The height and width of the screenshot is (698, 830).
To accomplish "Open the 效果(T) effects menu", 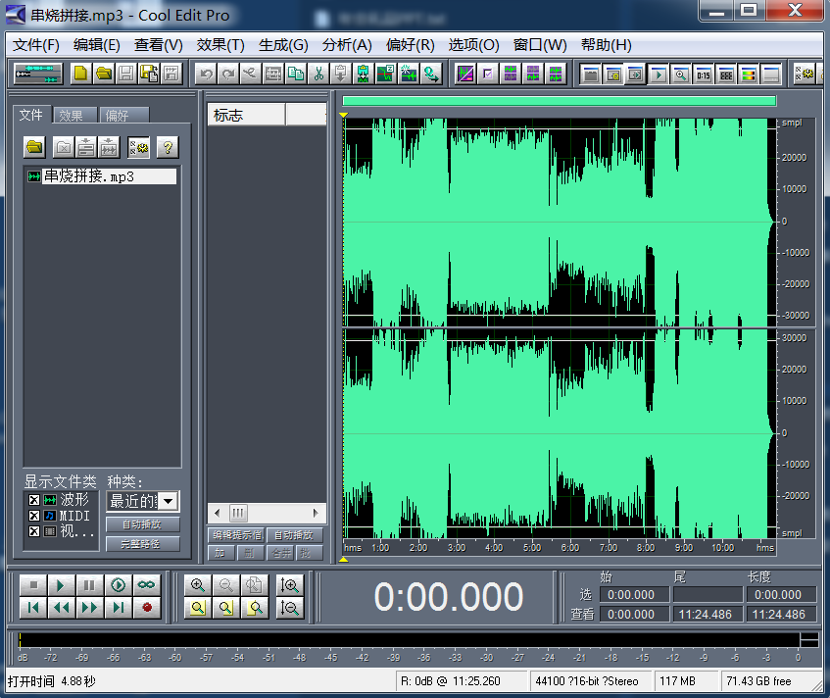I will [220, 45].
